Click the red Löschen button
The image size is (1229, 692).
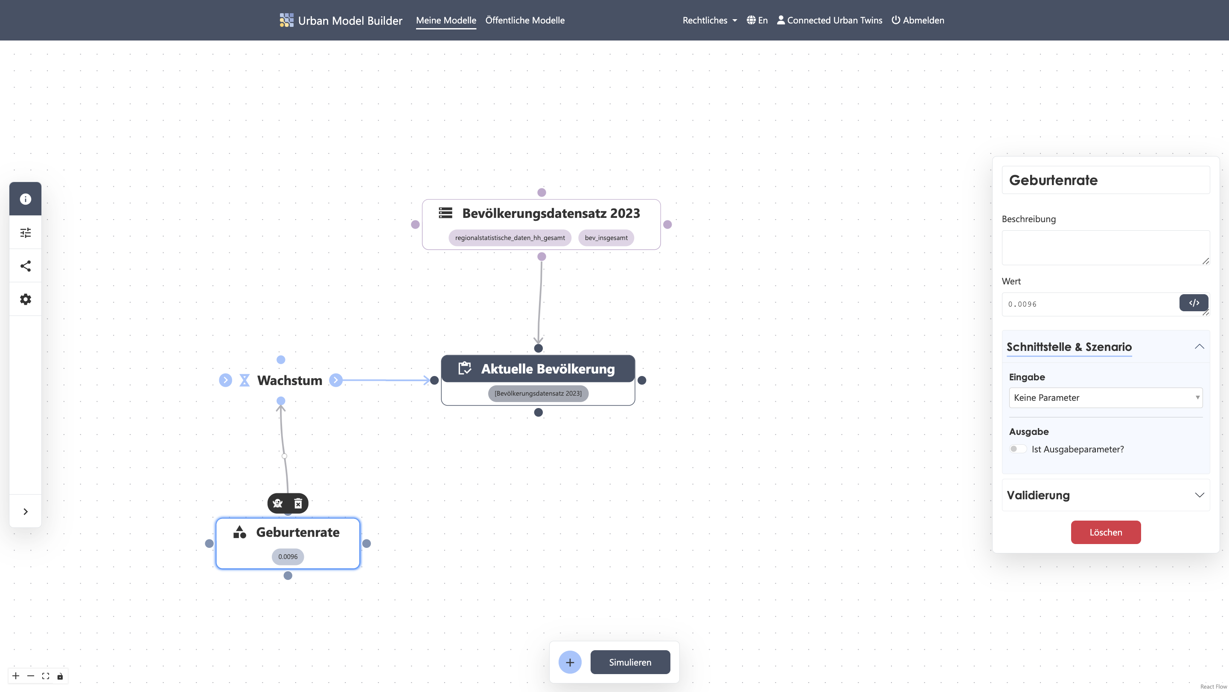[x=1105, y=533]
